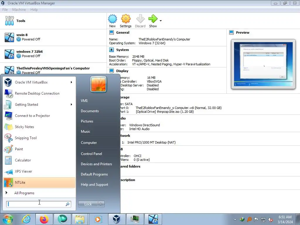Open Help and Support
Screen dimensions: 300x225
(95, 185)
